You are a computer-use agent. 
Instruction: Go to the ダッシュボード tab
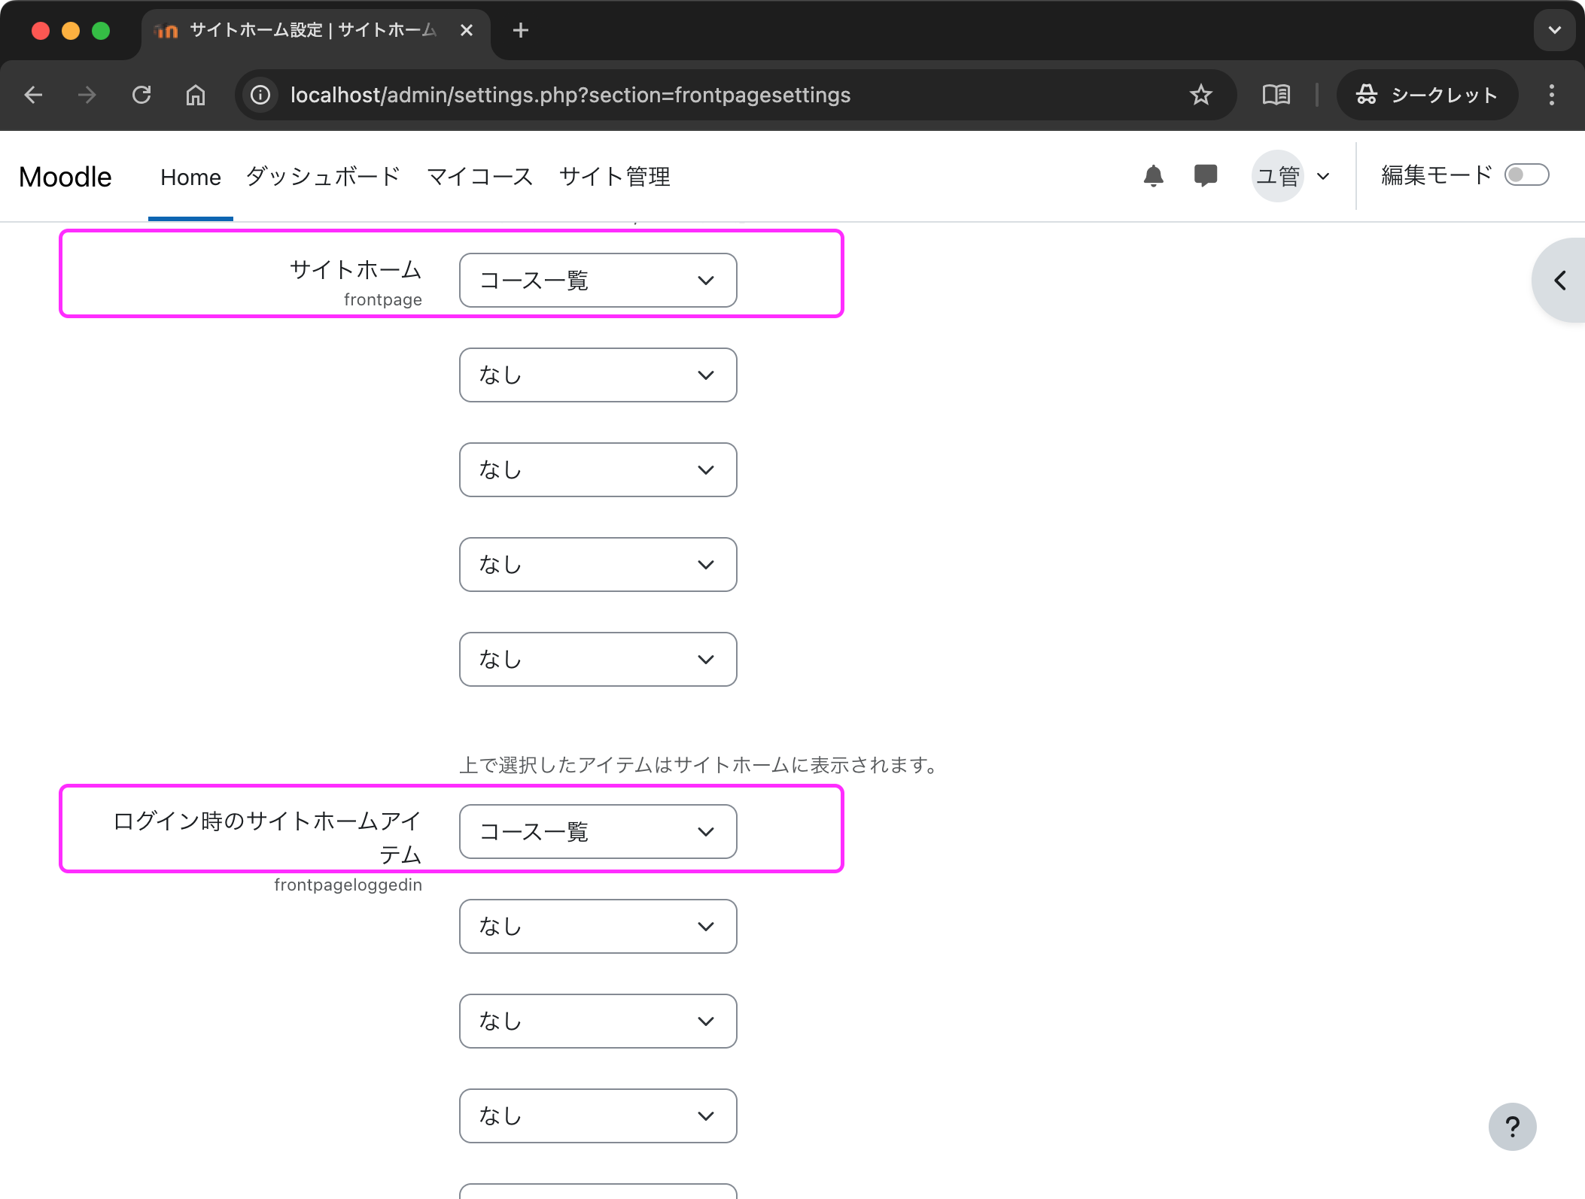[323, 177]
